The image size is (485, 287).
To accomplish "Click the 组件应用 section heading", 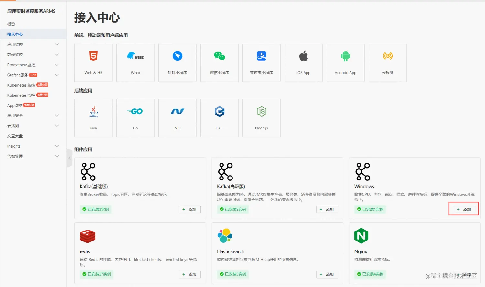I will (x=83, y=149).
